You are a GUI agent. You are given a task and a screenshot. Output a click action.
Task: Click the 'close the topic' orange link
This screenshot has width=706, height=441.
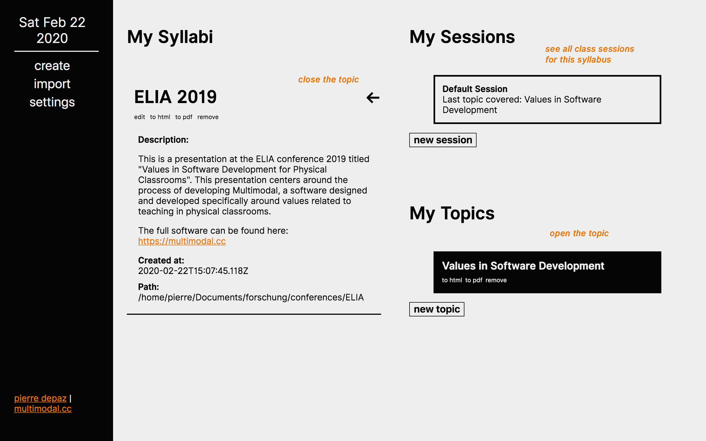click(x=328, y=79)
